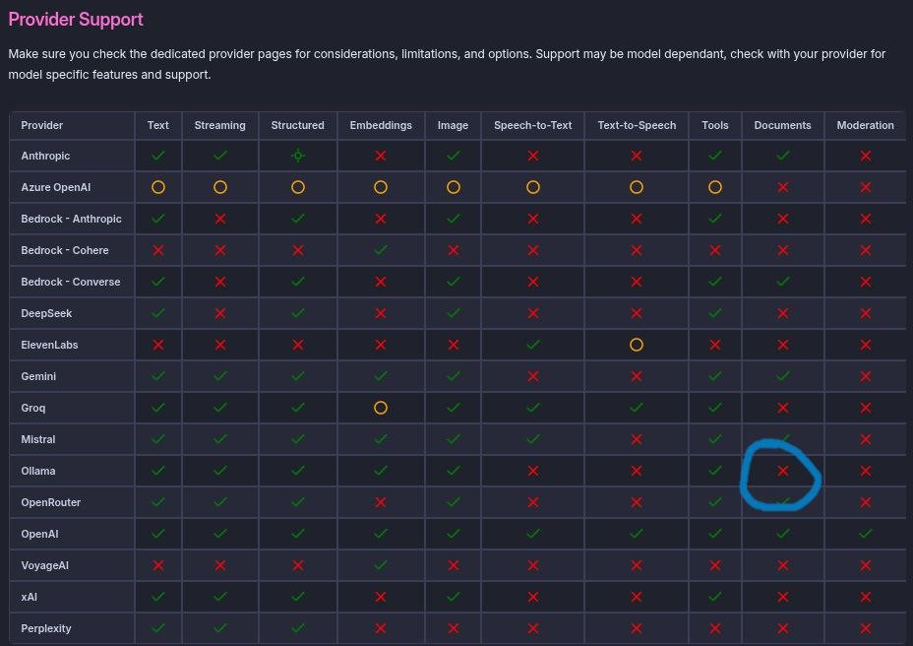Click the orange circle for Groq Embeddings
This screenshot has width=913, height=646.
380,408
